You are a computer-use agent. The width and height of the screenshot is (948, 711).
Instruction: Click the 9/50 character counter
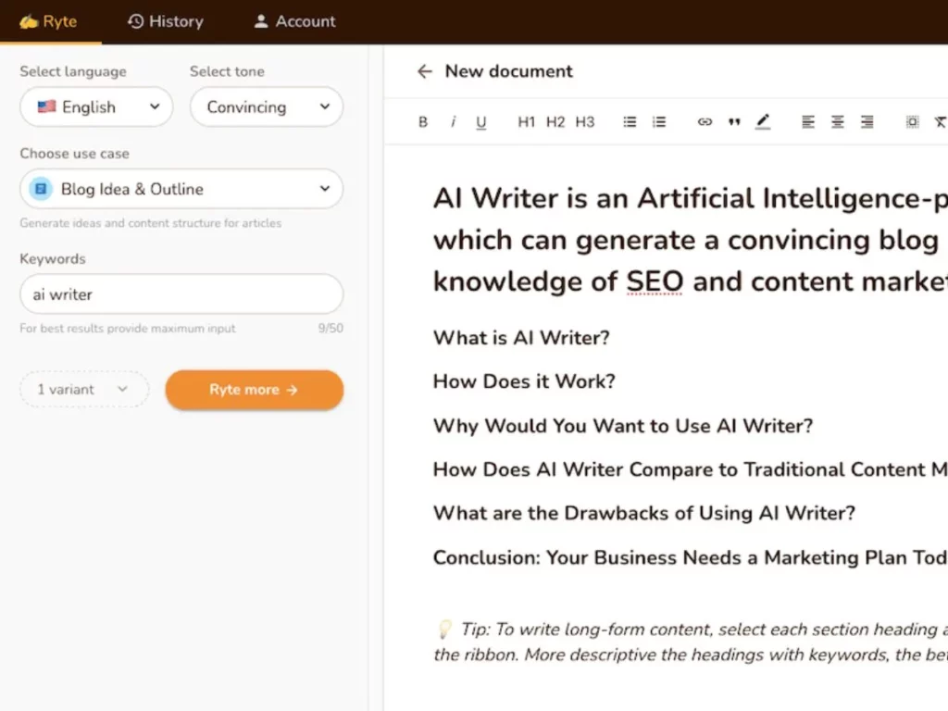[x=331, y=329]
